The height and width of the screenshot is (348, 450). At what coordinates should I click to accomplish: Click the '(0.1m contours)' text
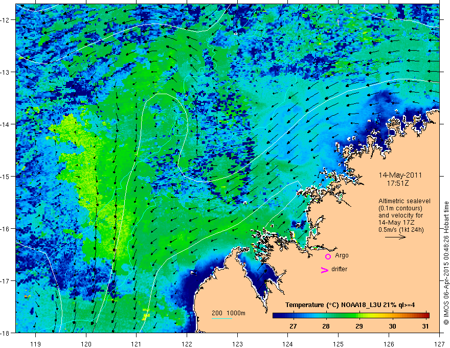(400, 208)
